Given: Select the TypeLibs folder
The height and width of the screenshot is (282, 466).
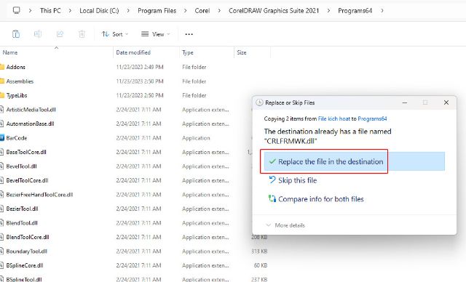Looking at the screenshot, I should click(17, 95).
